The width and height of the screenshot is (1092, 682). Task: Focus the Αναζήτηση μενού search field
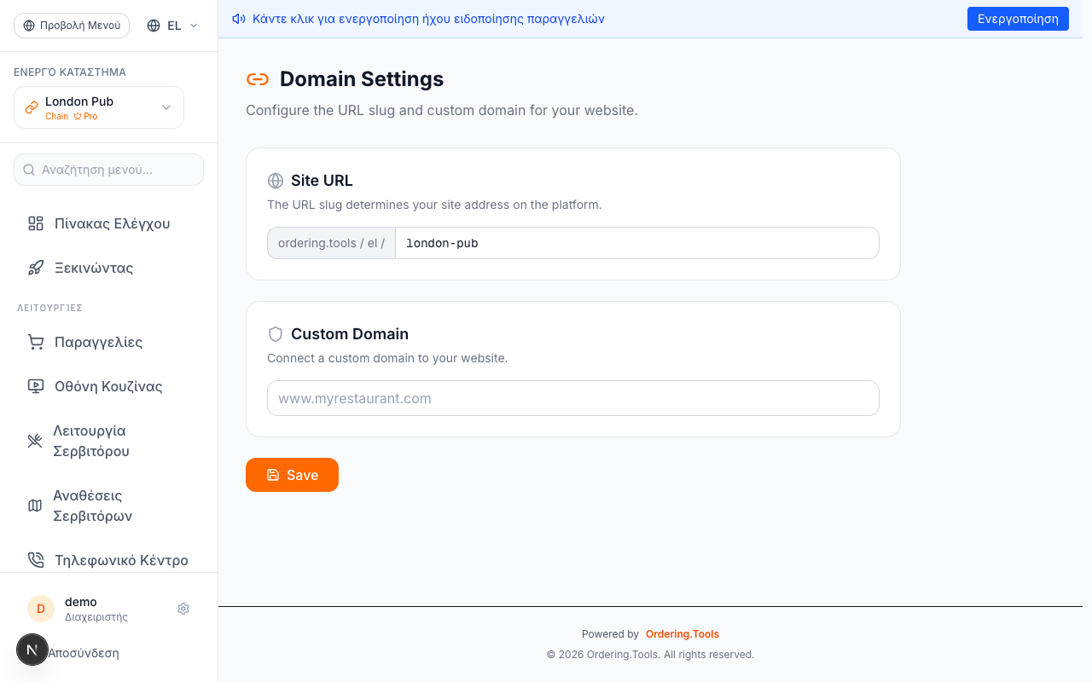click(108, 170)
